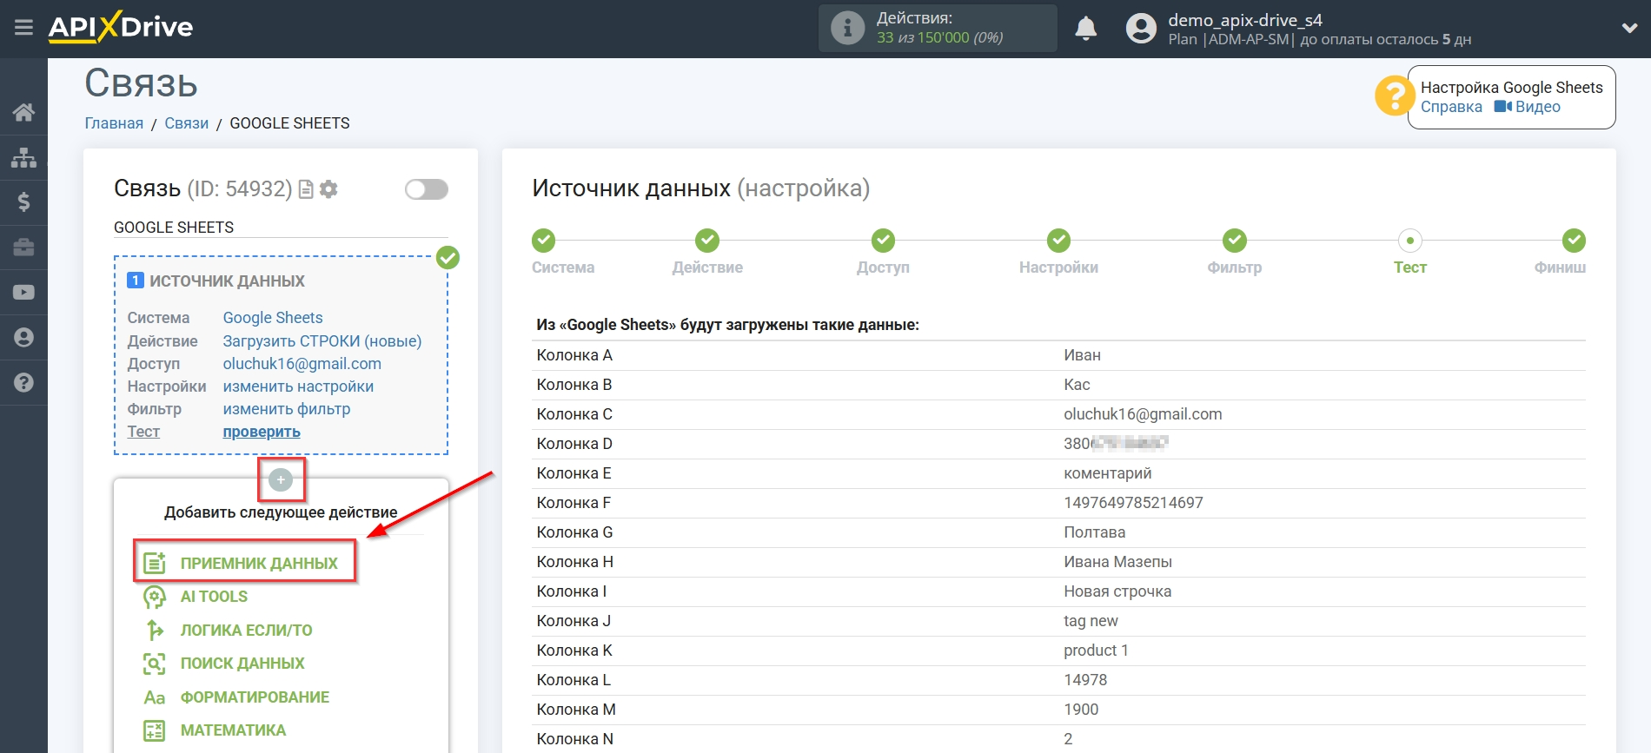
Task: Select ФОРМАТИРОВАНИЕ option
Action: (255, 697)
